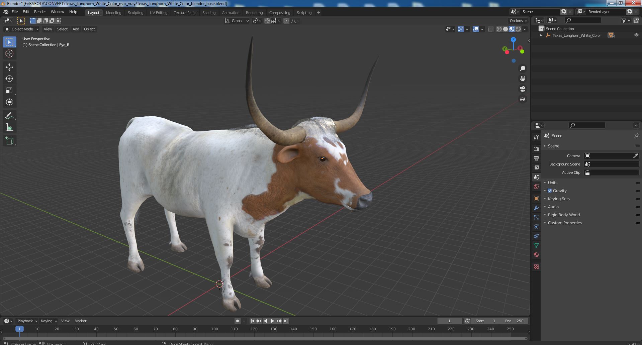The height and width of the screenshot is (345, 642).
Task: Expand Texas_Longhorn_White_Color in outliner
Action: (x=541, y=35)
